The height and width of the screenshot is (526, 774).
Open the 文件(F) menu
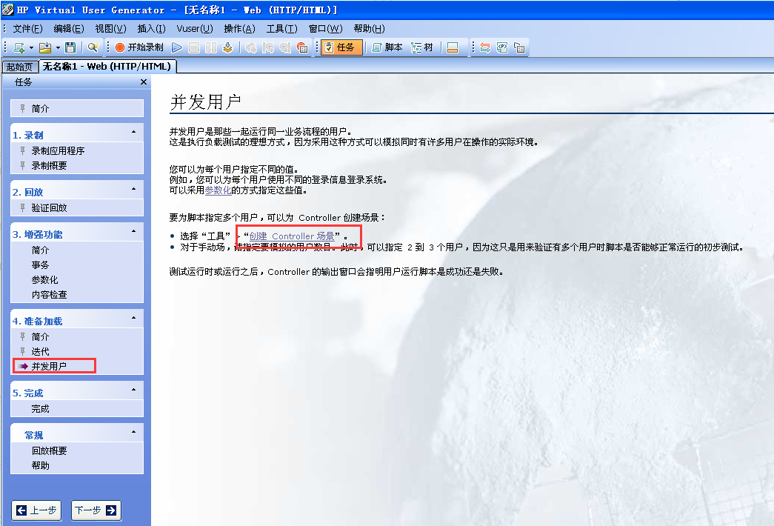click(27, 29)
